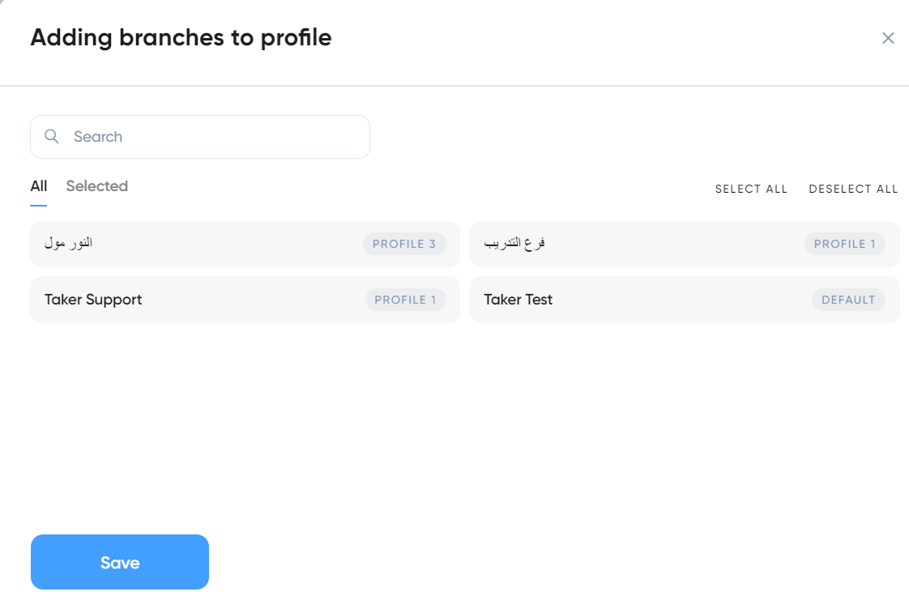Click DESELECT ALL to clear branches
The height and width of the screenshot is (613, 909).
(853, 189)
